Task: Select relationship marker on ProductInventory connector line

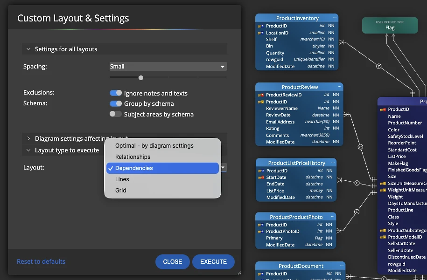Action: point(378,66)
